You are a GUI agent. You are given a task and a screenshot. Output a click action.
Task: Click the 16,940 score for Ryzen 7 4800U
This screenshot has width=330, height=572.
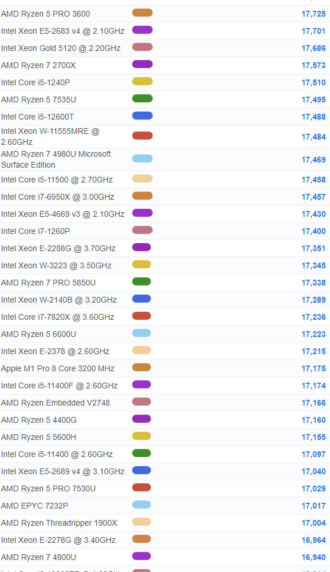313,557
